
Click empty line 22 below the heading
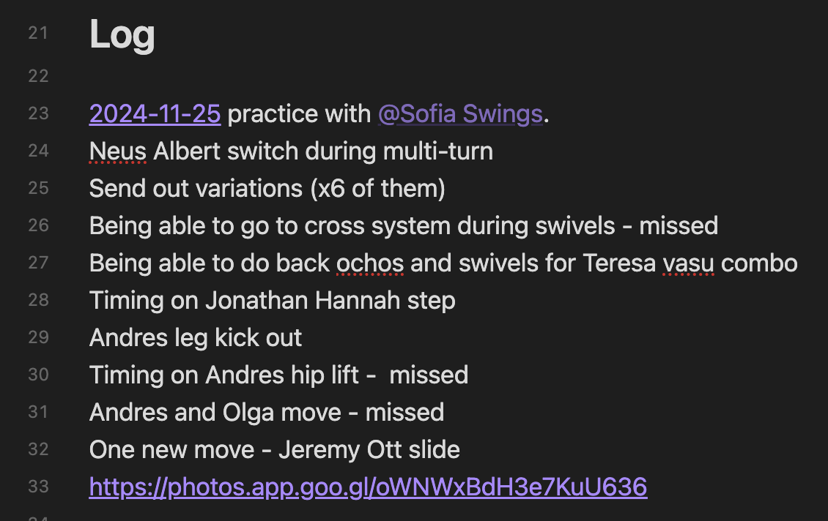(293, 76)
